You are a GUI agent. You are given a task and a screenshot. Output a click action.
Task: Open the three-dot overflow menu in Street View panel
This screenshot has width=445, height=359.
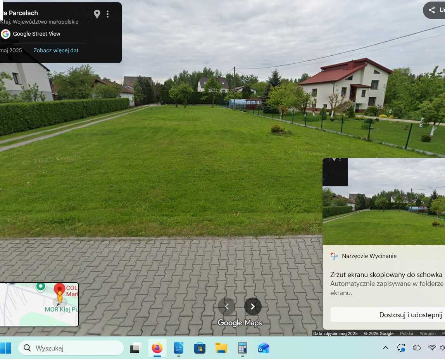click(108, 14)
